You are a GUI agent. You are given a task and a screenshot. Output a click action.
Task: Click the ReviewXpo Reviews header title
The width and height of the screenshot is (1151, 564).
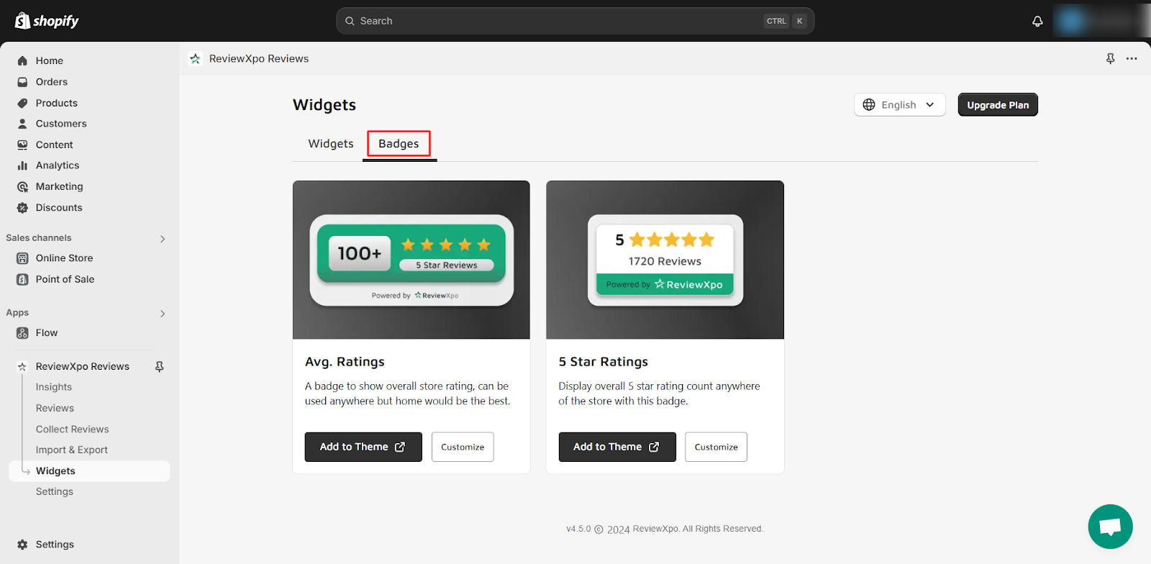point(259,59)
